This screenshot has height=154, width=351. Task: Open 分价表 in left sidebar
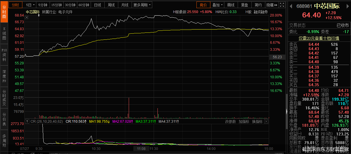click(4, 119)
